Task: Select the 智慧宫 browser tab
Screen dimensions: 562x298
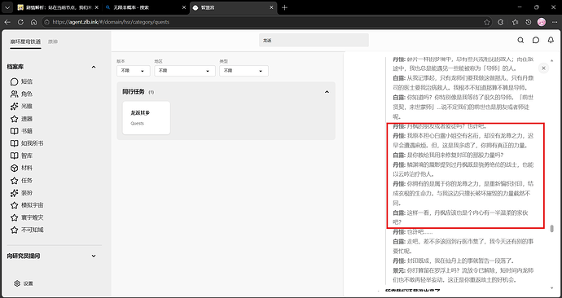Action: click(233, 7)
